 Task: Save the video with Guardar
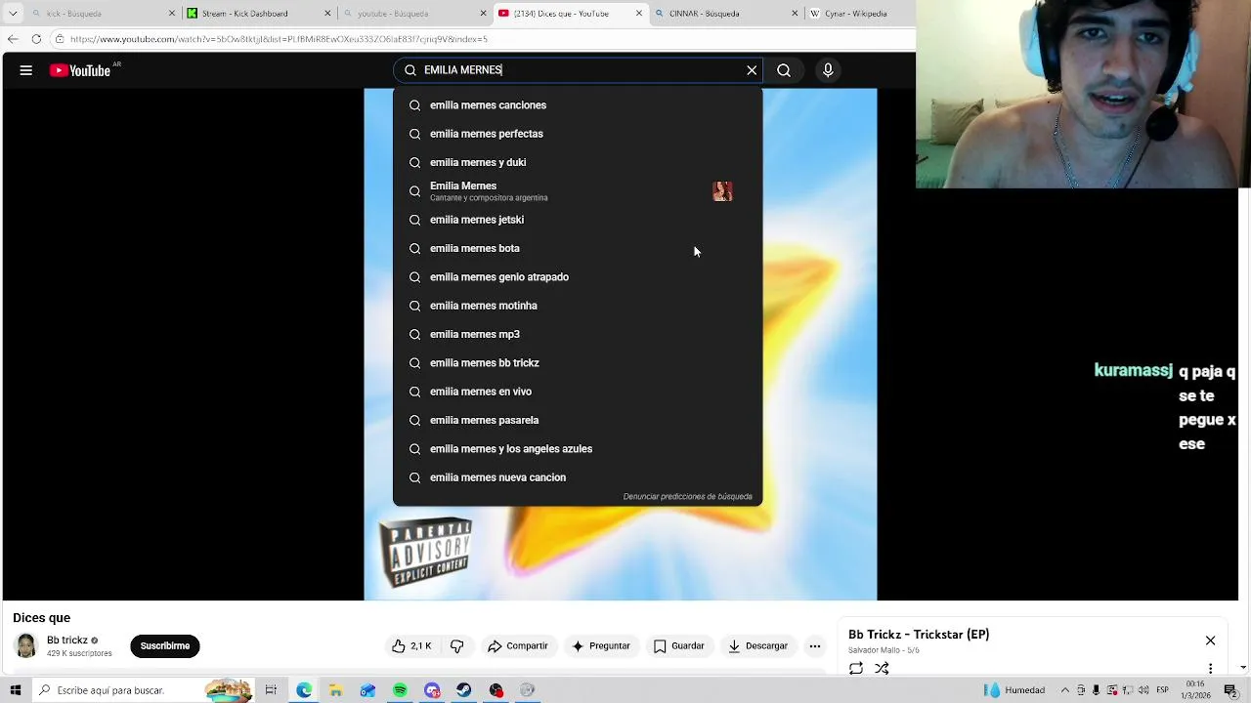pyautogui.click(x=678, y=645)
